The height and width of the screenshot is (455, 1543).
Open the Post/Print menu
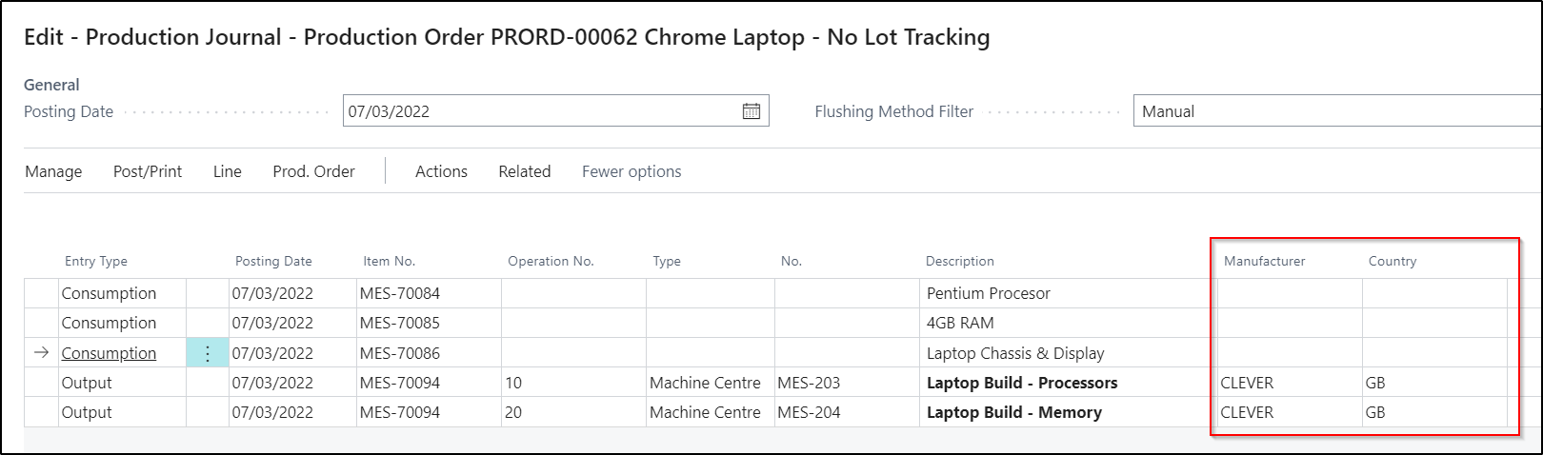coord(148,171)
